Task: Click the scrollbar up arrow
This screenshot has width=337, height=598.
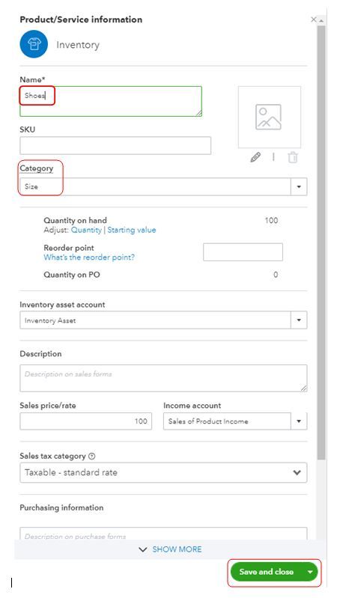Action: click(321, 20)
